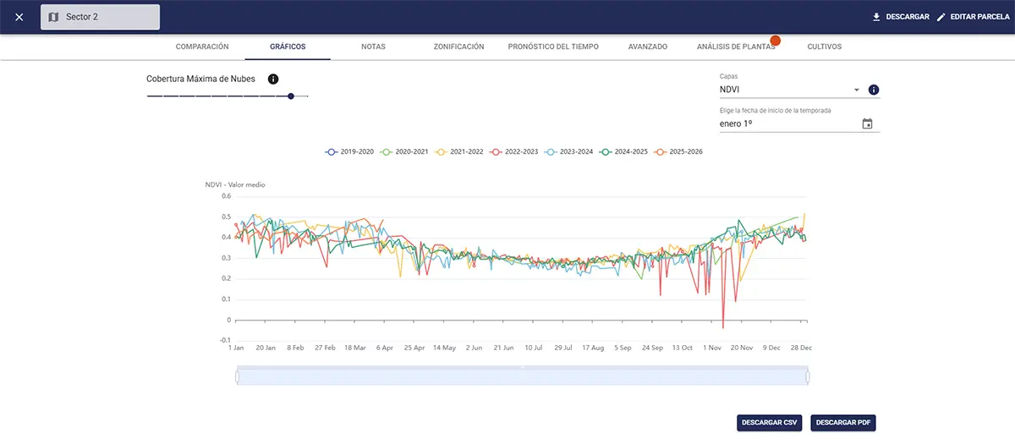Viewport: 1015px width, 444px height.
Task: Click the Descargar CSV button
Action: [770, 422]
